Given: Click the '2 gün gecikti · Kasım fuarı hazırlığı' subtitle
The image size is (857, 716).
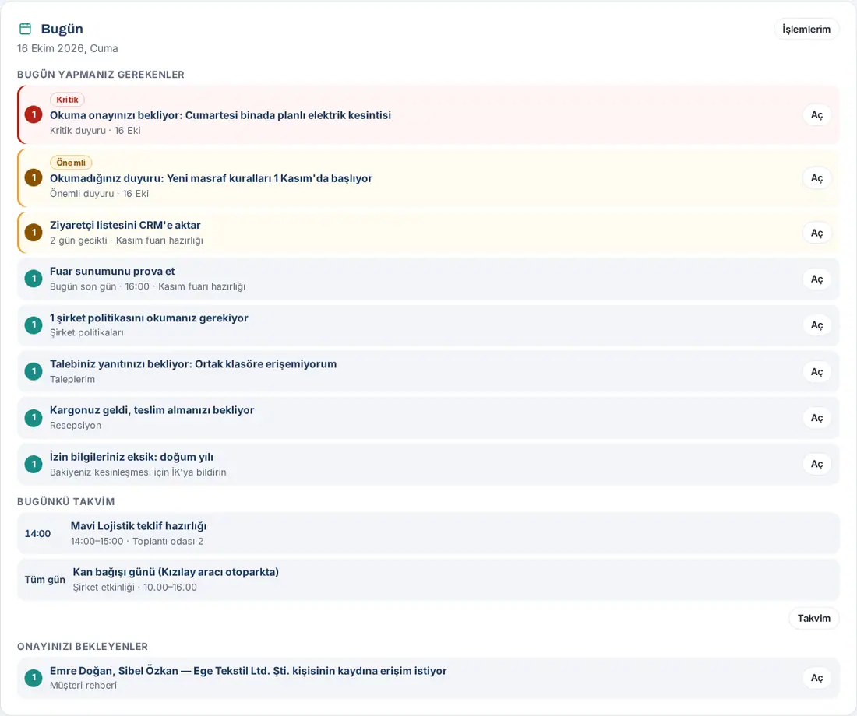Looking at the screenshot, I should (x=126, y=240).
